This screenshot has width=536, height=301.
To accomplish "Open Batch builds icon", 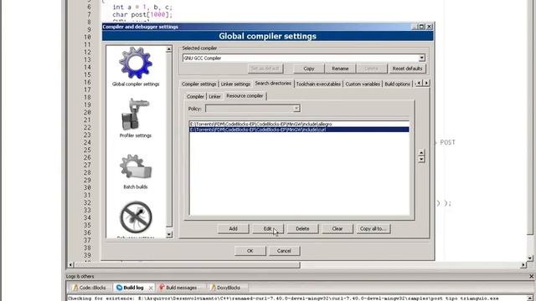I will (136, 166).
